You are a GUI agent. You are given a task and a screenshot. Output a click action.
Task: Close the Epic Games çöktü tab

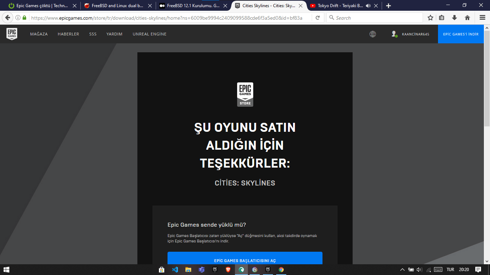click(x=75, y=6)
